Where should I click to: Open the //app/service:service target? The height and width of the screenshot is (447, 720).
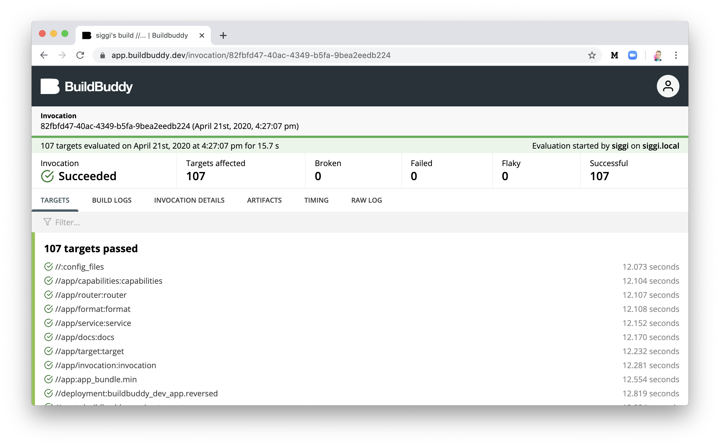(93, 323)
